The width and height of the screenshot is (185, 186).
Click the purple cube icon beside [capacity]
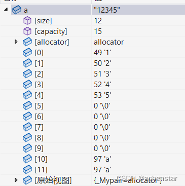click(x=27, y=31)
